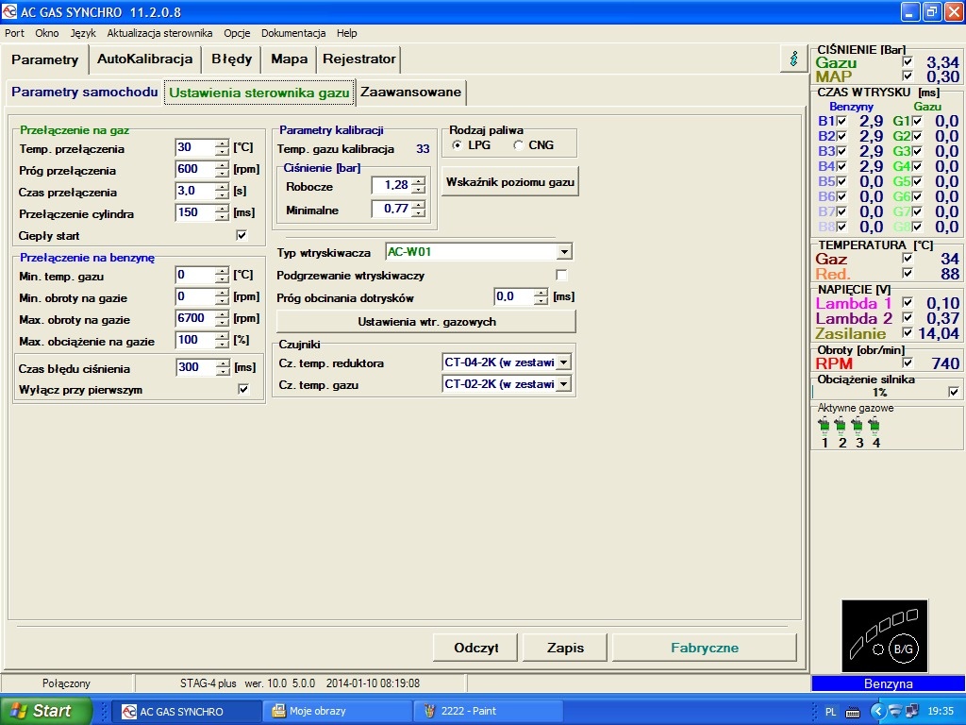Increase Temp. przełączenia spinner value

pyautogui.click(x=222, y=143)
